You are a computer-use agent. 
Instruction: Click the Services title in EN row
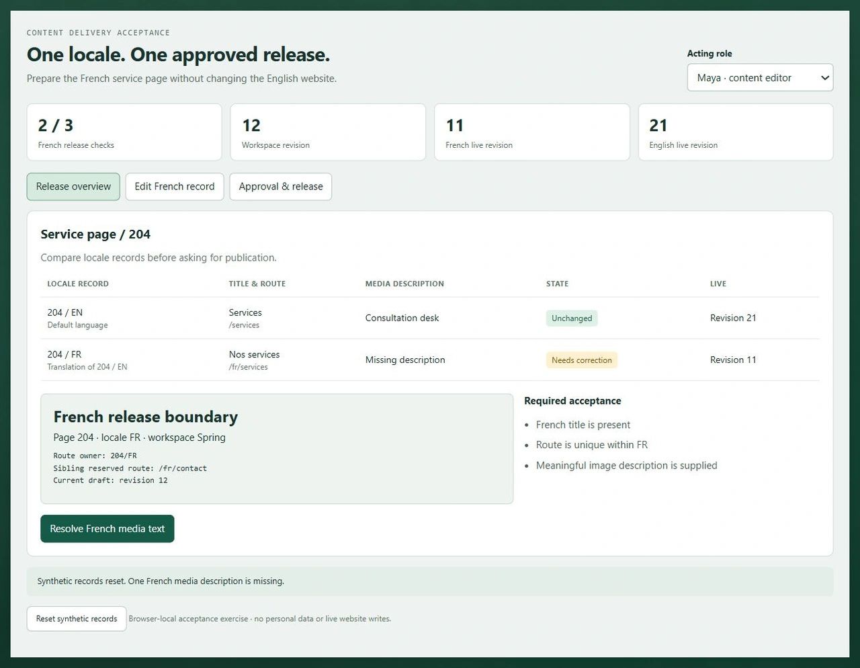245,312
